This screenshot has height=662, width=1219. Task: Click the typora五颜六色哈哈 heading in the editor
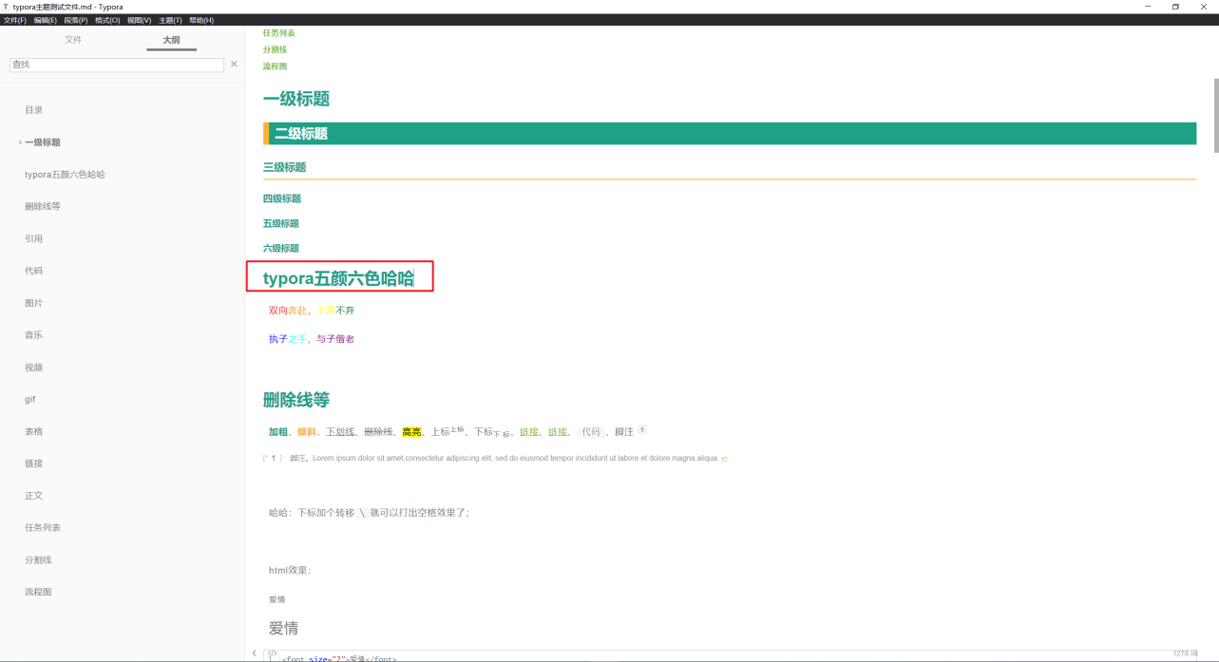tap(339, 278)
